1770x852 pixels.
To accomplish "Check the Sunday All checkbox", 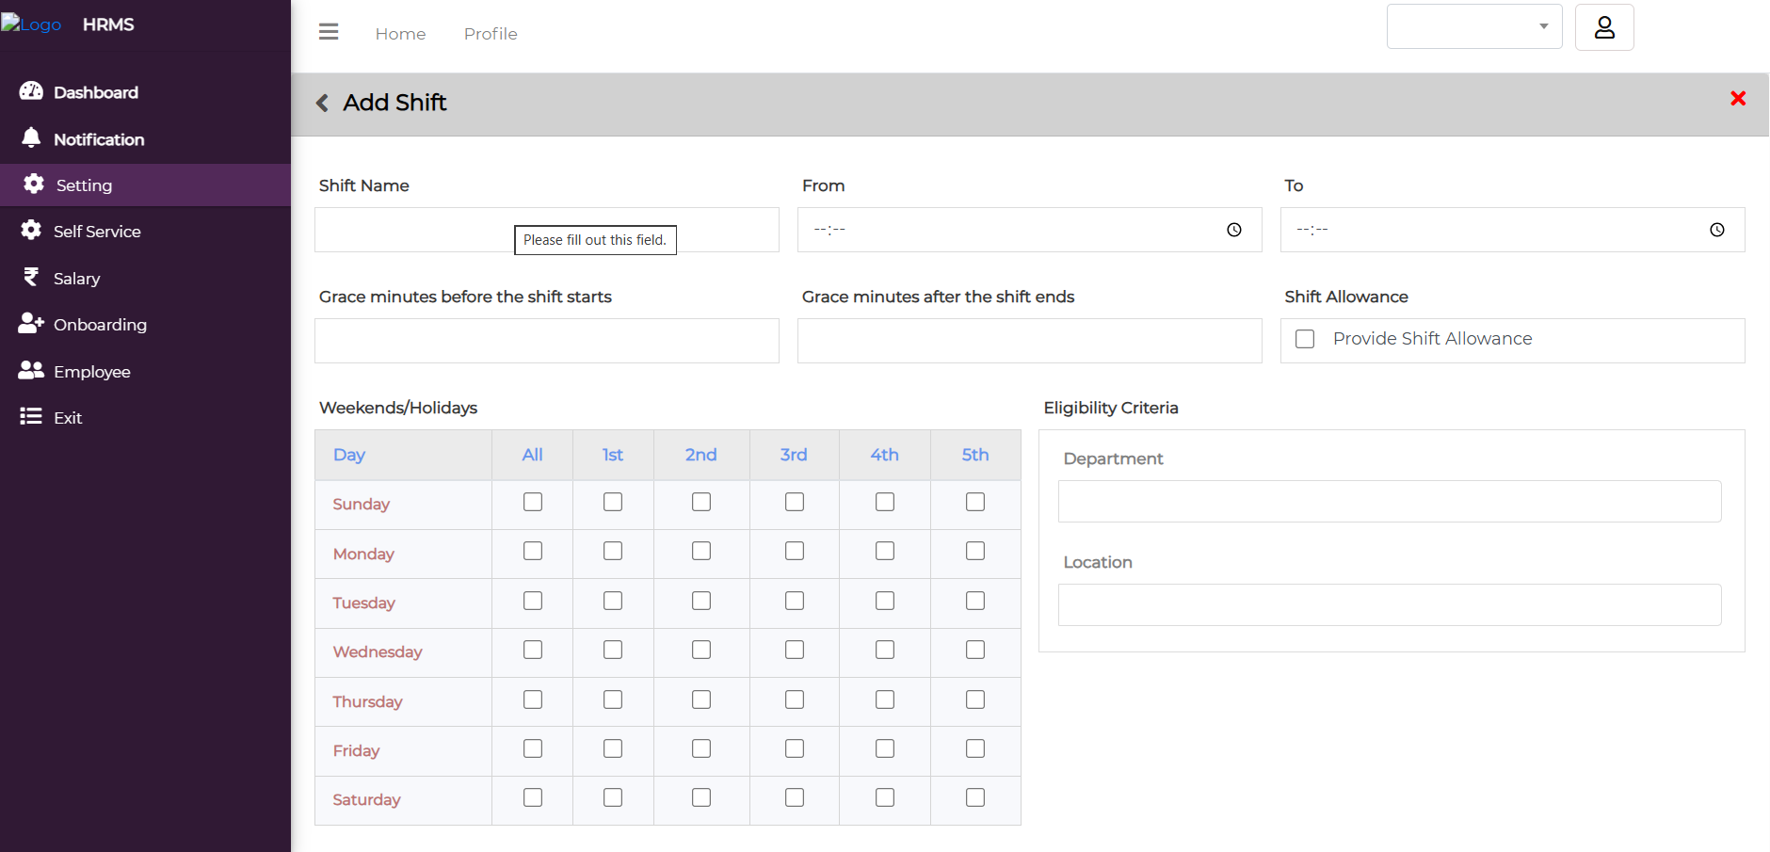I will (533, 502).
